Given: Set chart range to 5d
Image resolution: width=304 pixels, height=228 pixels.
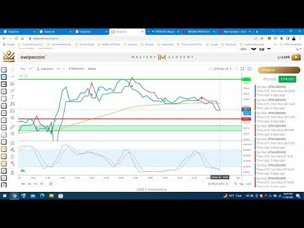Looking at the screenshot, I should [x=42, y=184].
